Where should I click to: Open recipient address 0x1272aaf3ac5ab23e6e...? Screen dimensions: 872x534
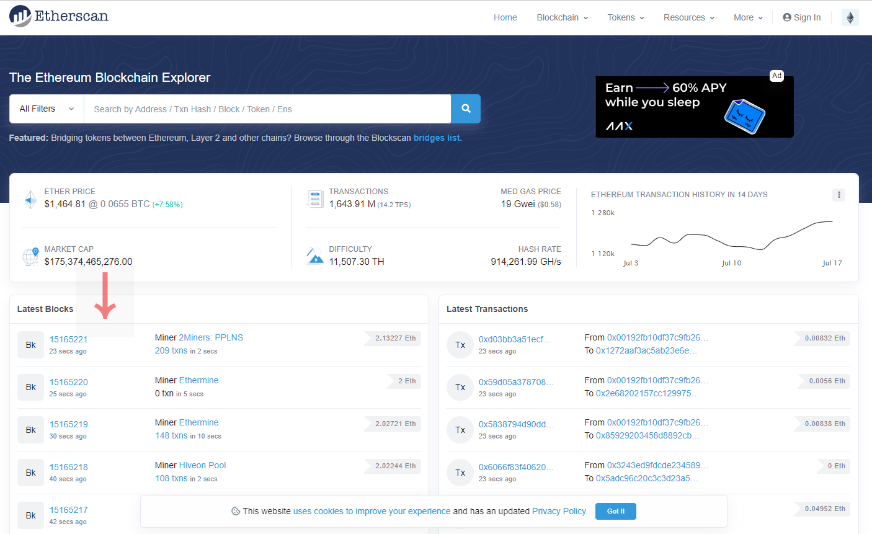(646, 350)
